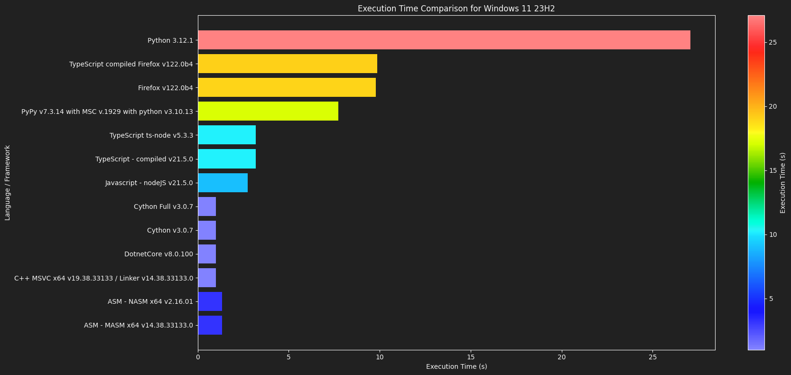Click the Javascript - nodeJS v21.5.0 bar
Image resolution: width=791 pixels, height=375 pixels.
click(x=223, y=182)
